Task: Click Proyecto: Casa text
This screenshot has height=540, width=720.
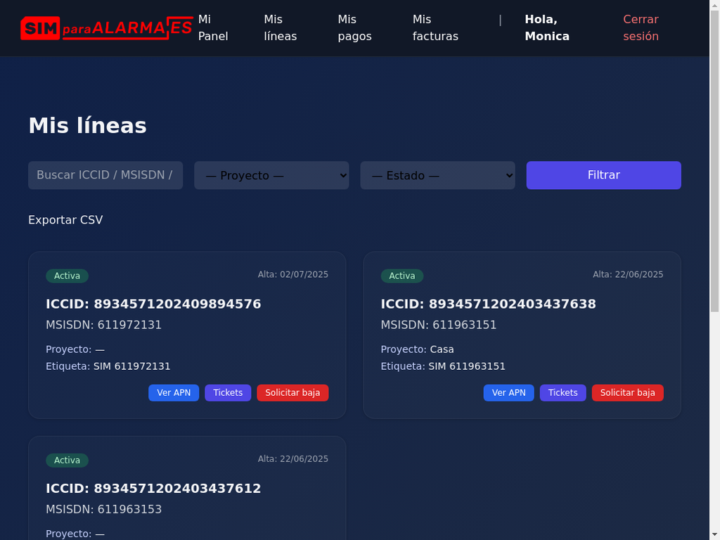Action: [x=418, y=349]
